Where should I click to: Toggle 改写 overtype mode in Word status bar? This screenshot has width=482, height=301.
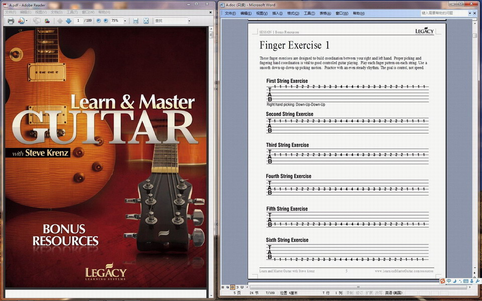(x=379, y=293)
